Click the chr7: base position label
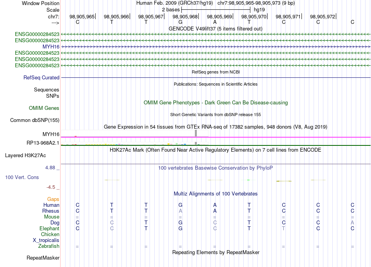 pyautogui.click(x=54, y=16)
